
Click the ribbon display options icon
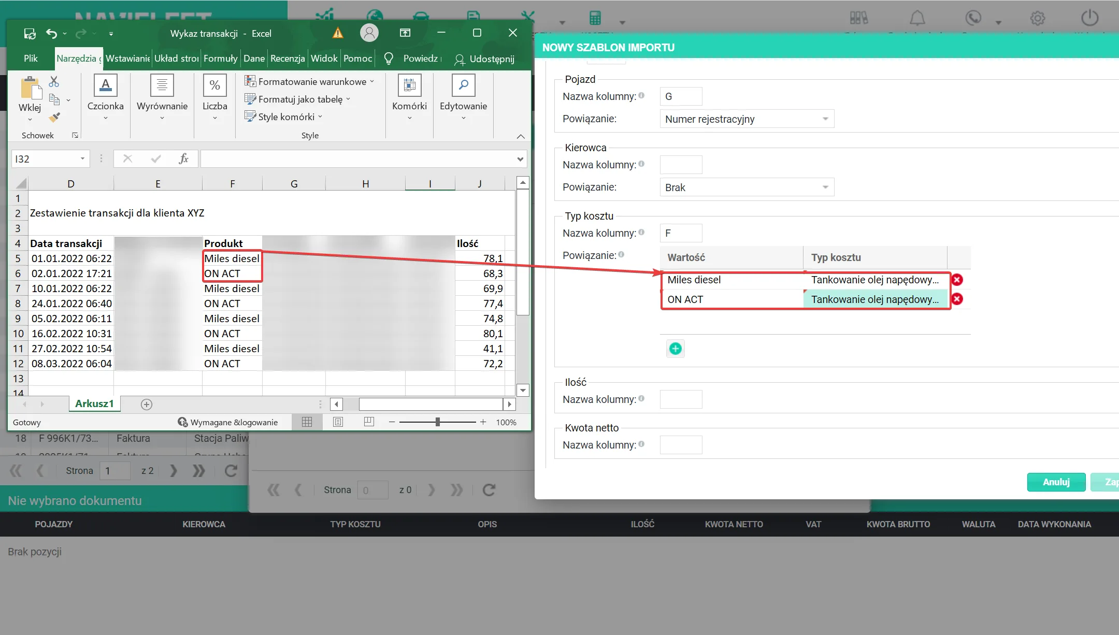(x=405, y=33)
